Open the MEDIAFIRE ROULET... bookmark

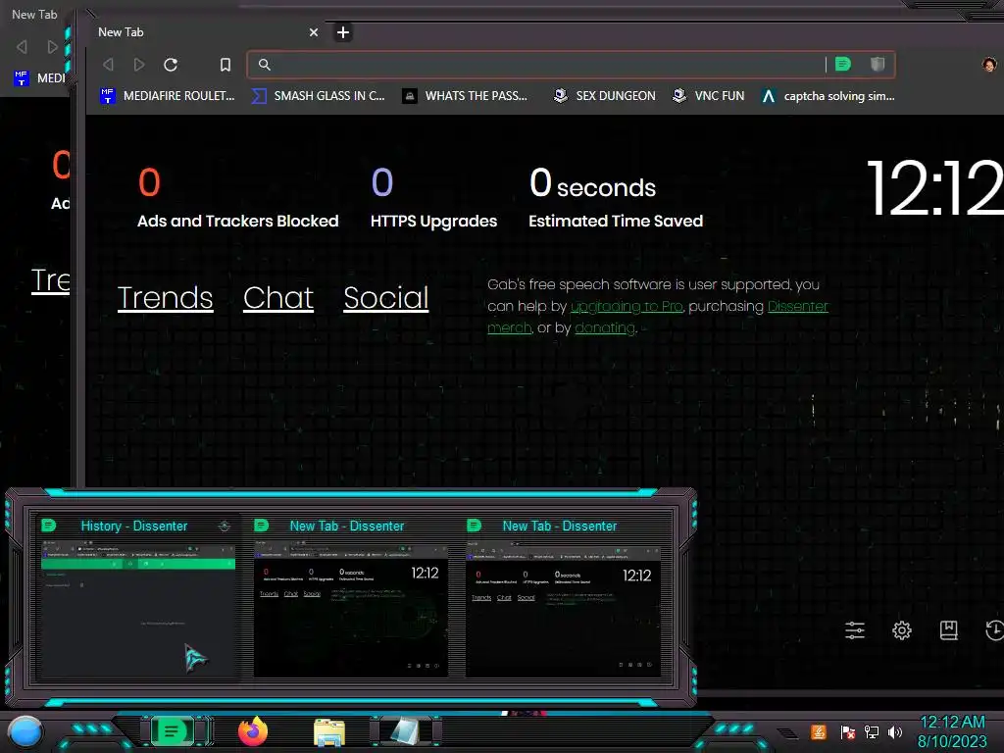pyautogui.click(x=168, y=96)
